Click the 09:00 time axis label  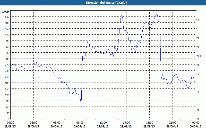(x=80, y=123)
